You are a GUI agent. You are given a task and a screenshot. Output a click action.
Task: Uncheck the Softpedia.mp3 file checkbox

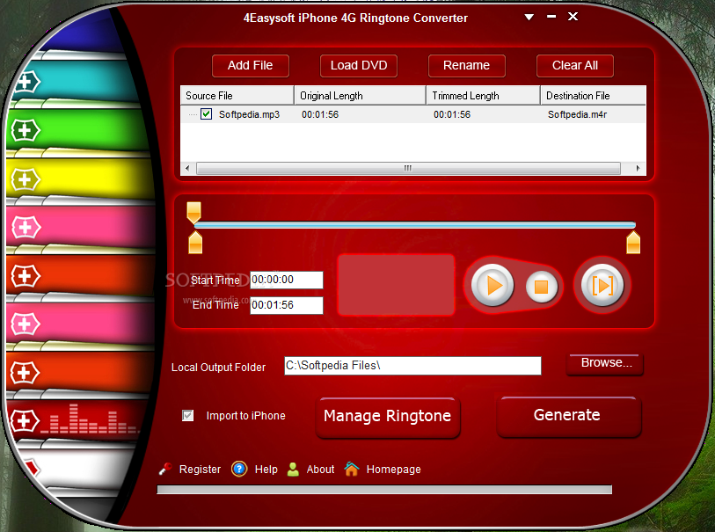(206, 114)
